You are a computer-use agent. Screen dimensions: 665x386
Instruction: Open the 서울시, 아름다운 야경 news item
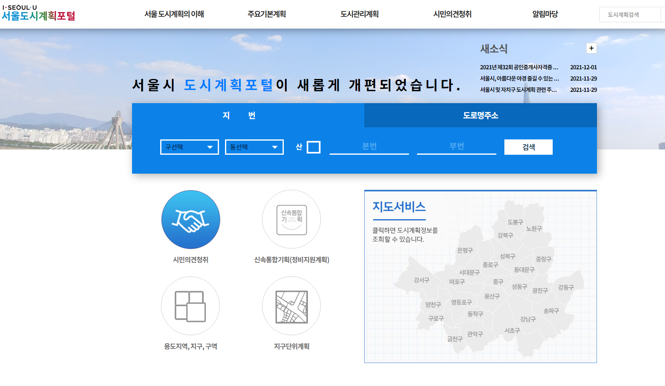pos(519,79)
